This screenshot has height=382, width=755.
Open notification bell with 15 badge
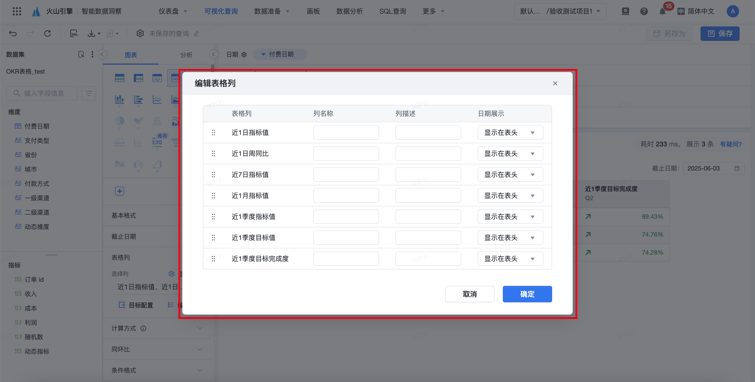tap(662, 11)
